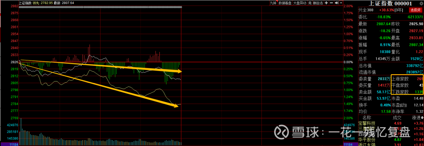Viewport: 424px width, 146px height.
Task: Click the 兴全300 fund link
Action: [366, 10]
